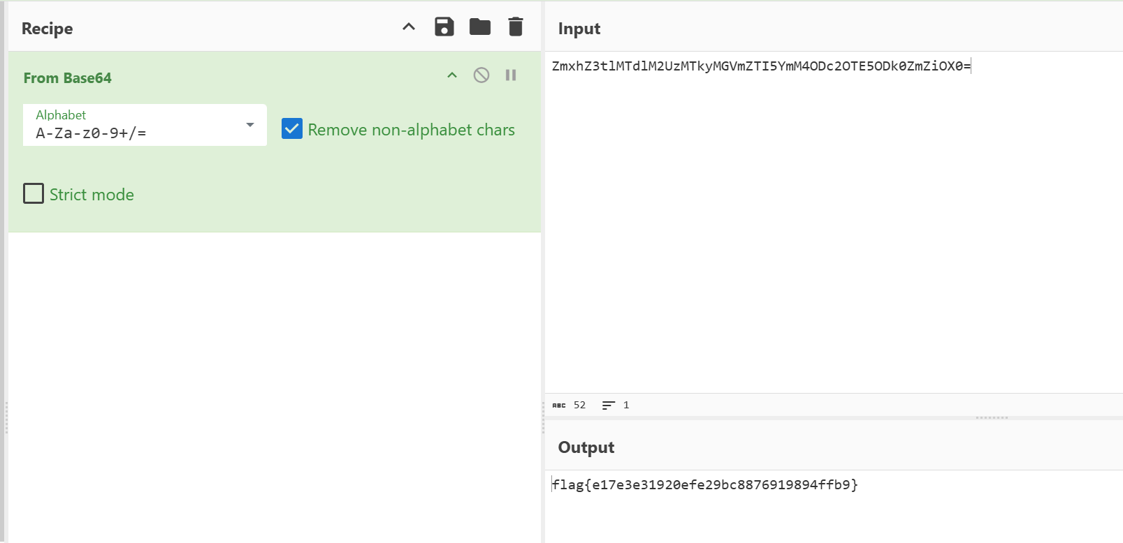Clear the recipe with the trash icon
This screenshot has width=1123, height=543.
(516, 27)
